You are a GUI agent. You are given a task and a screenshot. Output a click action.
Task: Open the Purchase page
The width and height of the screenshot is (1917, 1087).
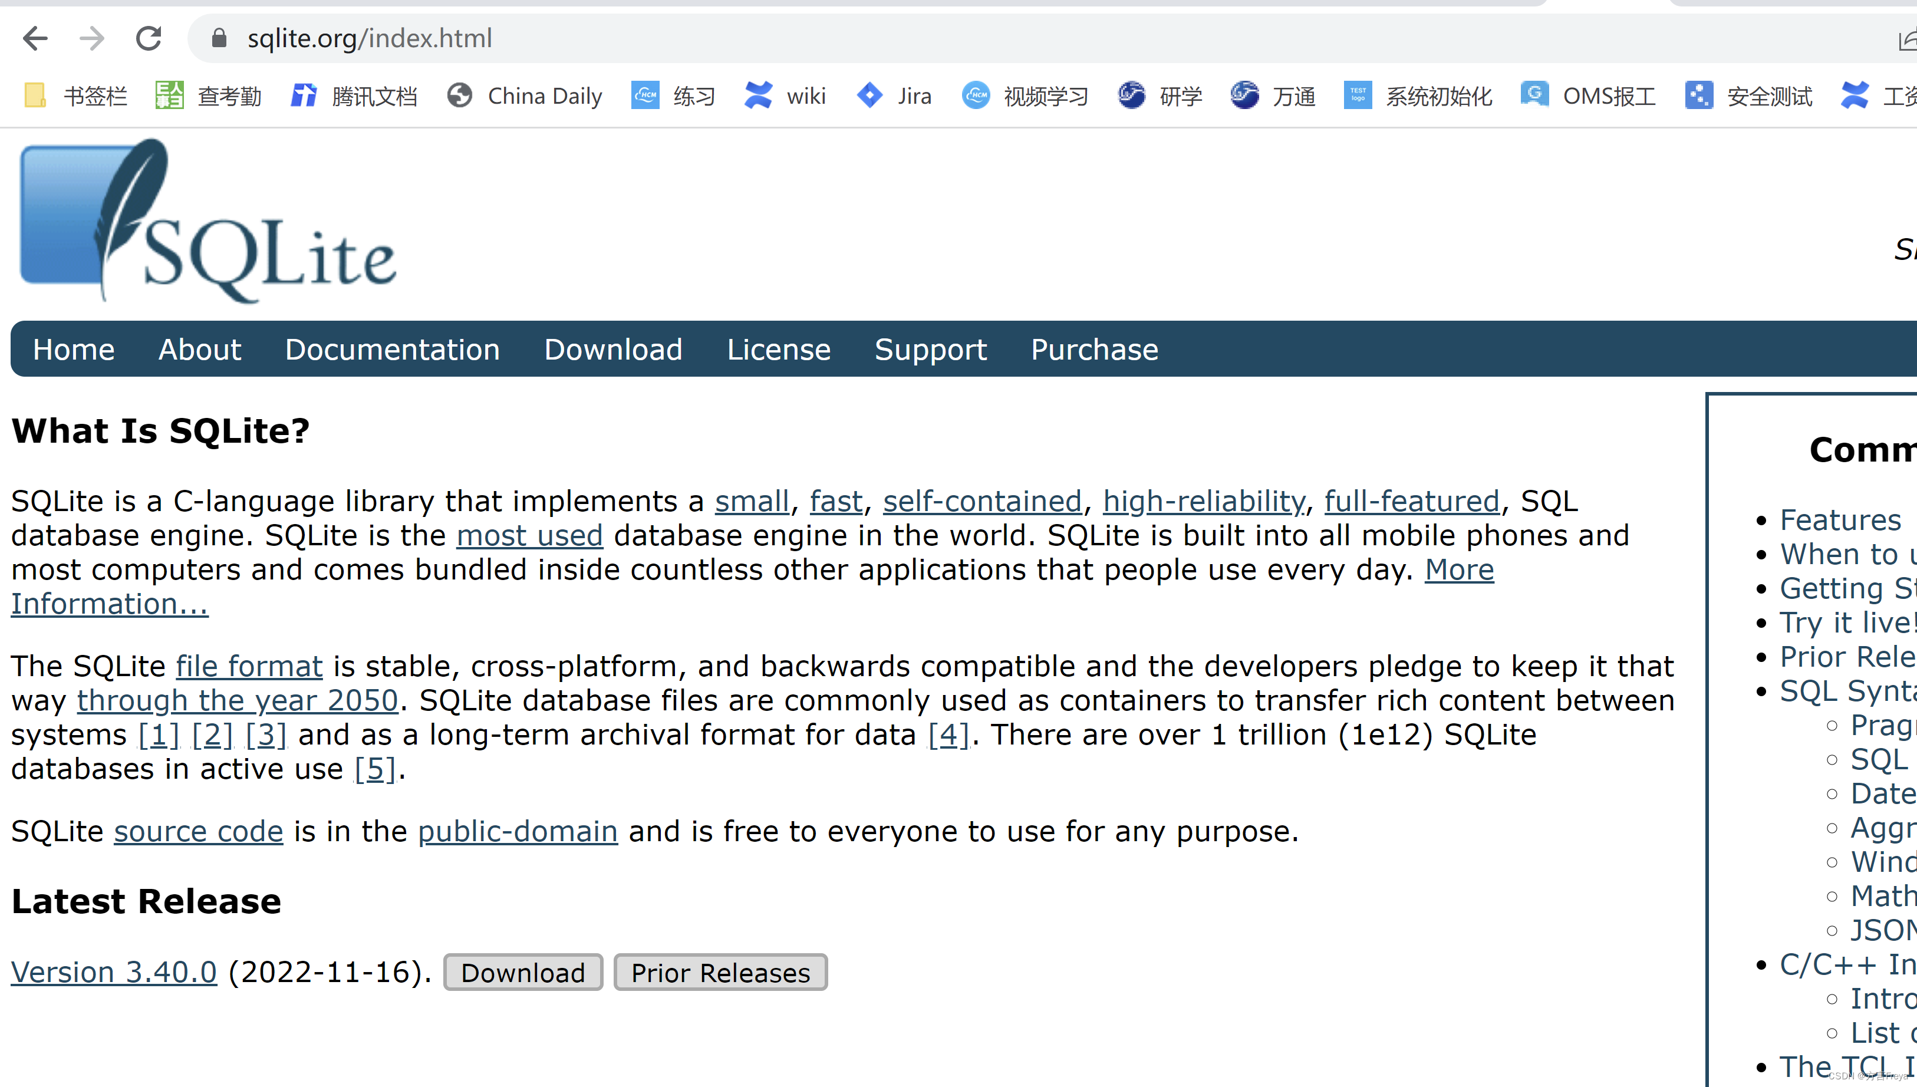[x=1094, y=348]
